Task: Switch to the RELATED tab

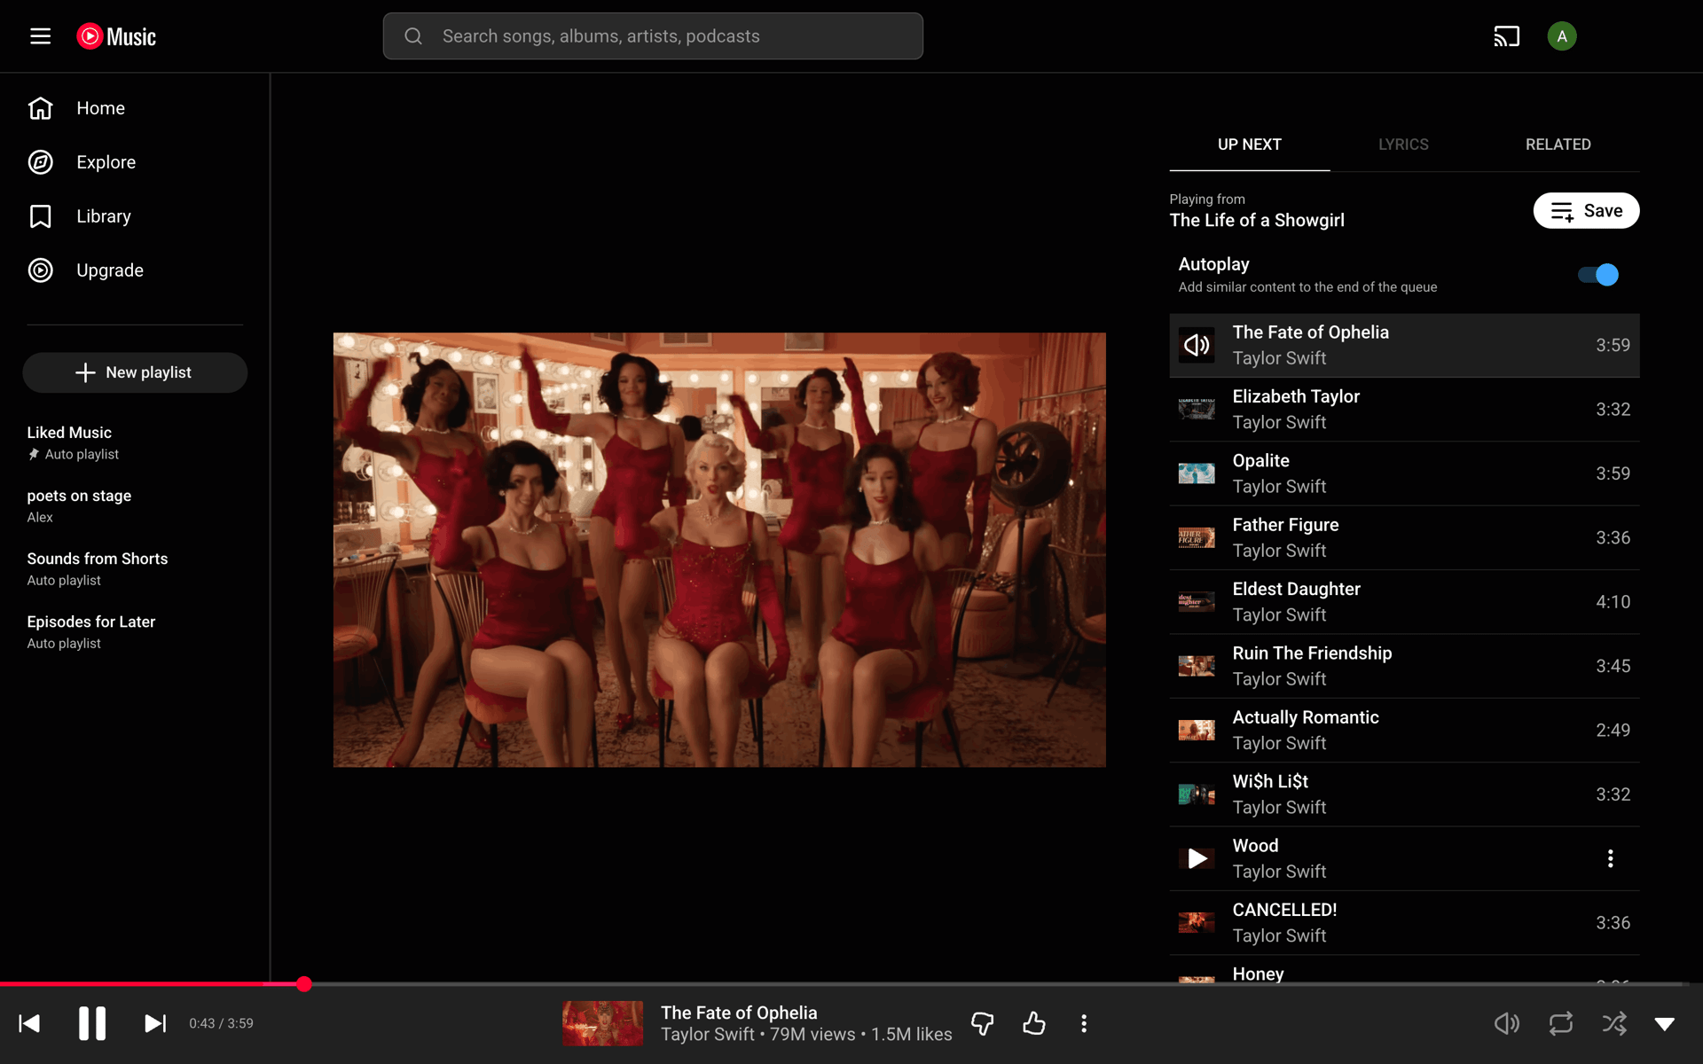Action: pyautogui.click(x=1558, y=145)
